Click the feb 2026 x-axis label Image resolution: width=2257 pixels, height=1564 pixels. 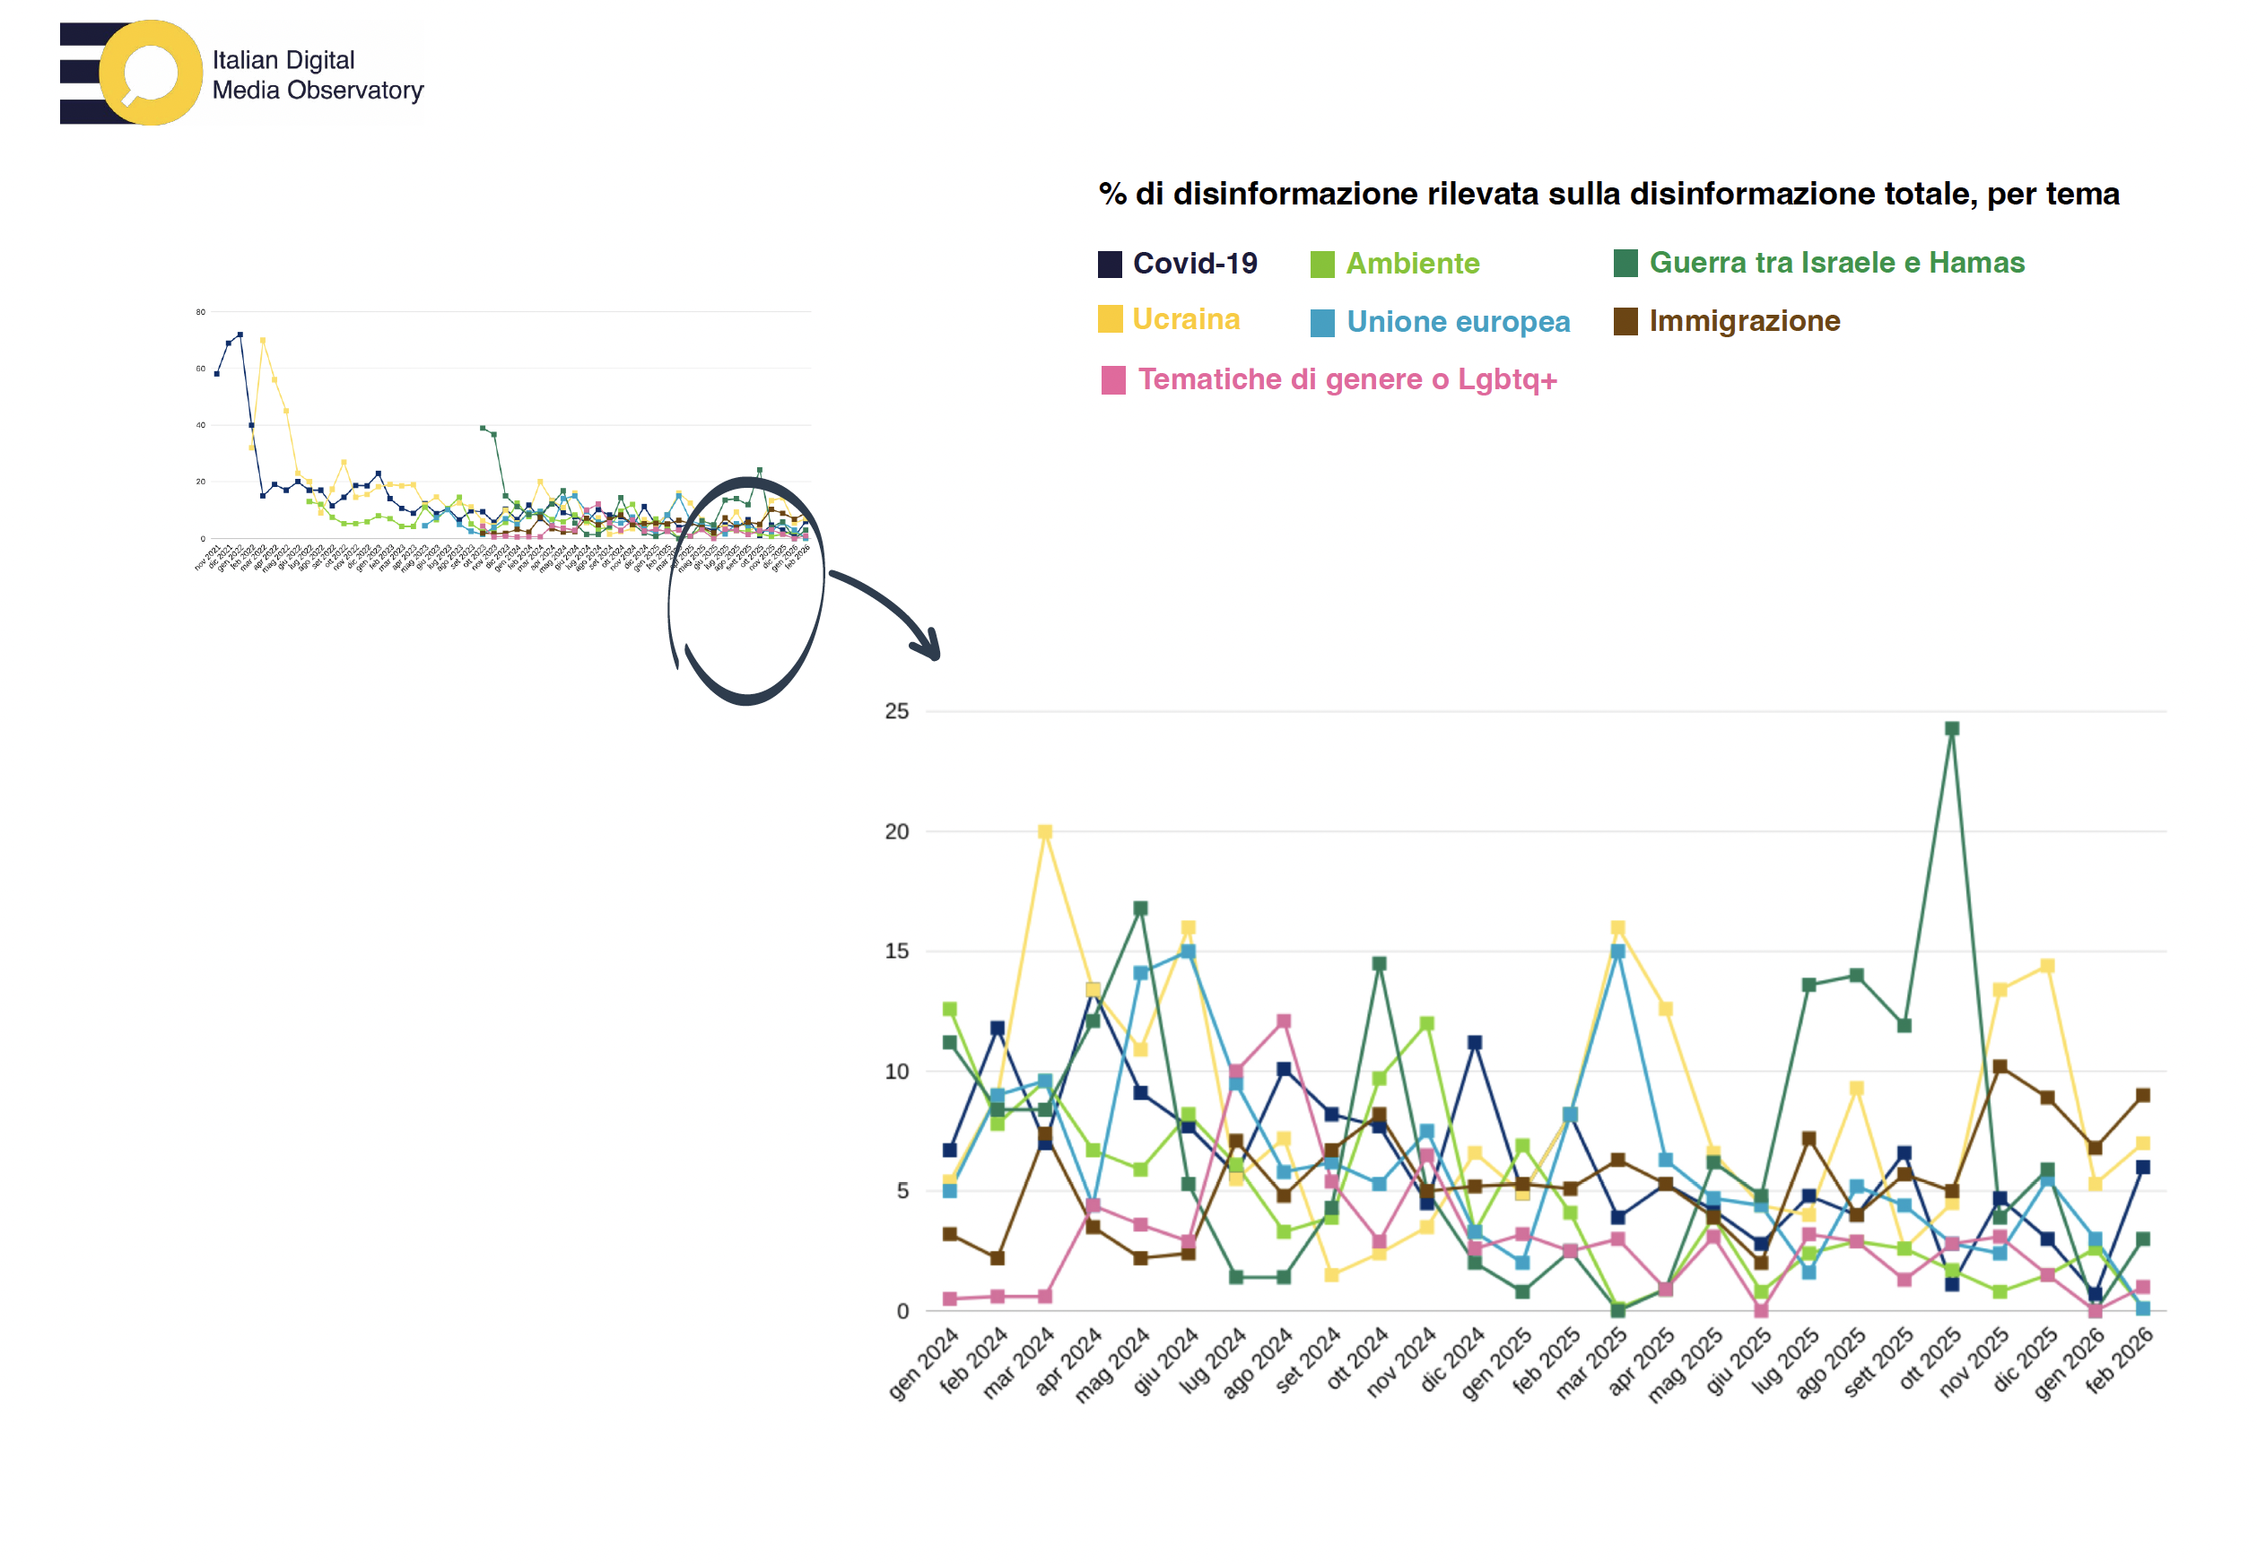point(2119,1360)
